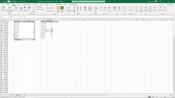The height and width of the screenshot is (98, 175).
Task: Switch to the Formulas tab
Action: tap(35, 4)
